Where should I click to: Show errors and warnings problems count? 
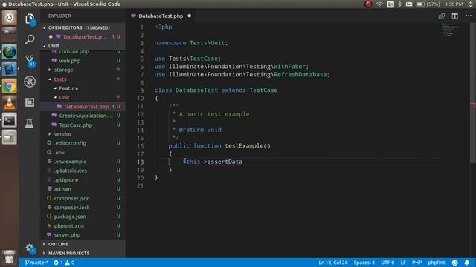pos(64,263)
